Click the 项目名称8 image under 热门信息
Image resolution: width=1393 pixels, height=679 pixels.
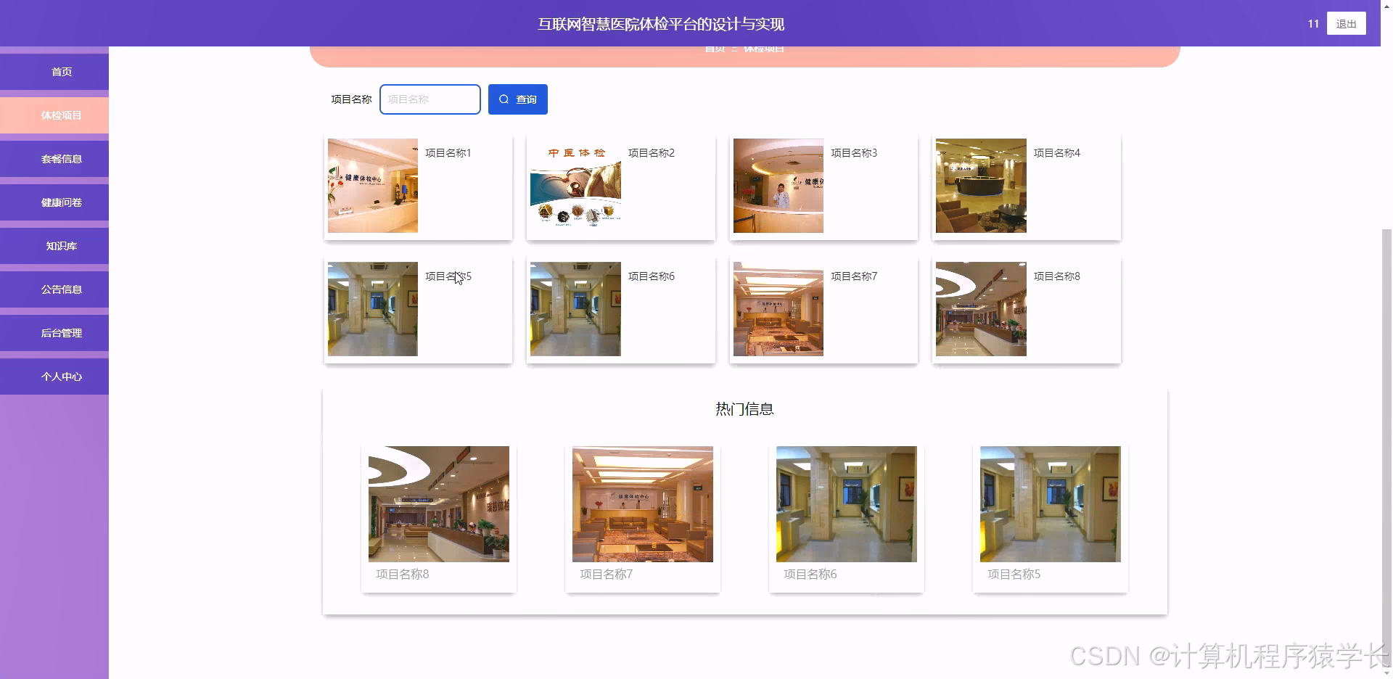(438, 504)
